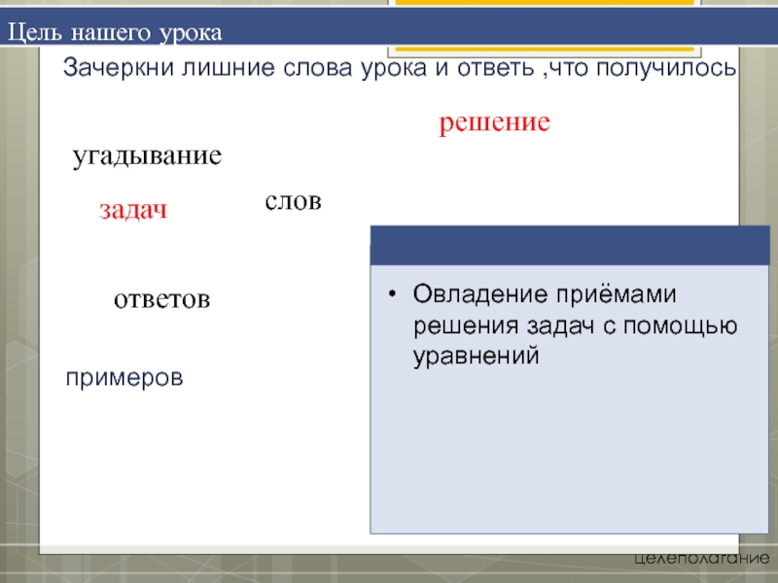Click the word 'ответов'
Viewport: 778px width, 583px height.
[x=162, y=299]
